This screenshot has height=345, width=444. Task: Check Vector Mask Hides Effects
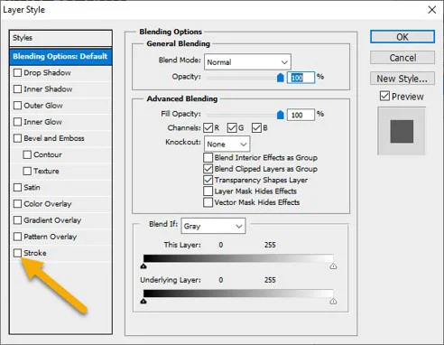coord(208,202)
